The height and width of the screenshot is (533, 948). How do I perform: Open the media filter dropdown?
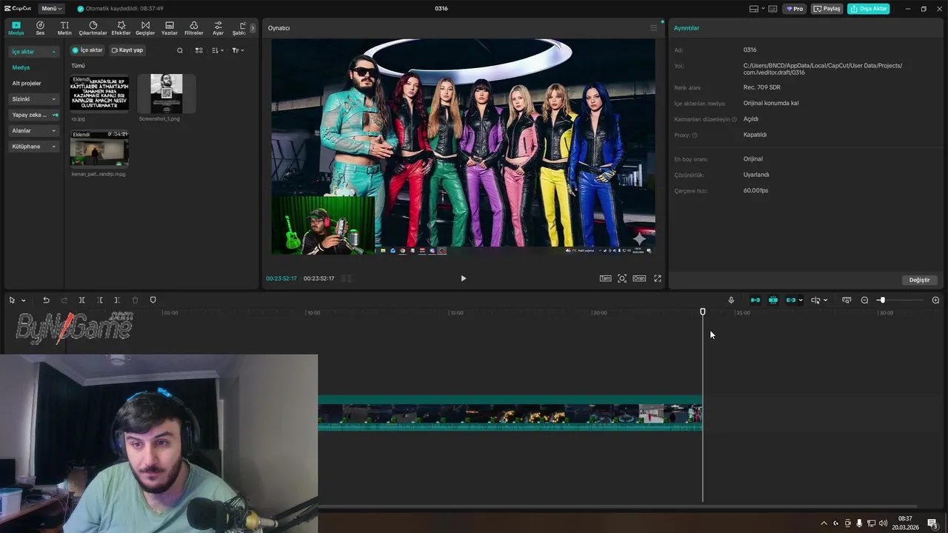[x=238, y=50]
